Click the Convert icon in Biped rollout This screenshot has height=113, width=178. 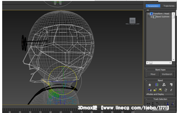166,90
